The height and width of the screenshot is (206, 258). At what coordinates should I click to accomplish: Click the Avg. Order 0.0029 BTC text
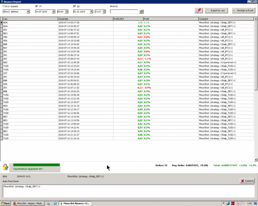190,165
